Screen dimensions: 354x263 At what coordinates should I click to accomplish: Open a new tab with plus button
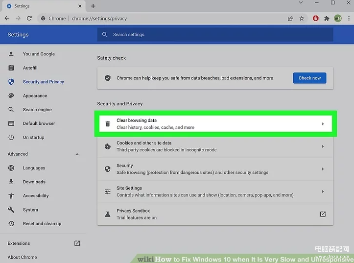pos(93,6)
